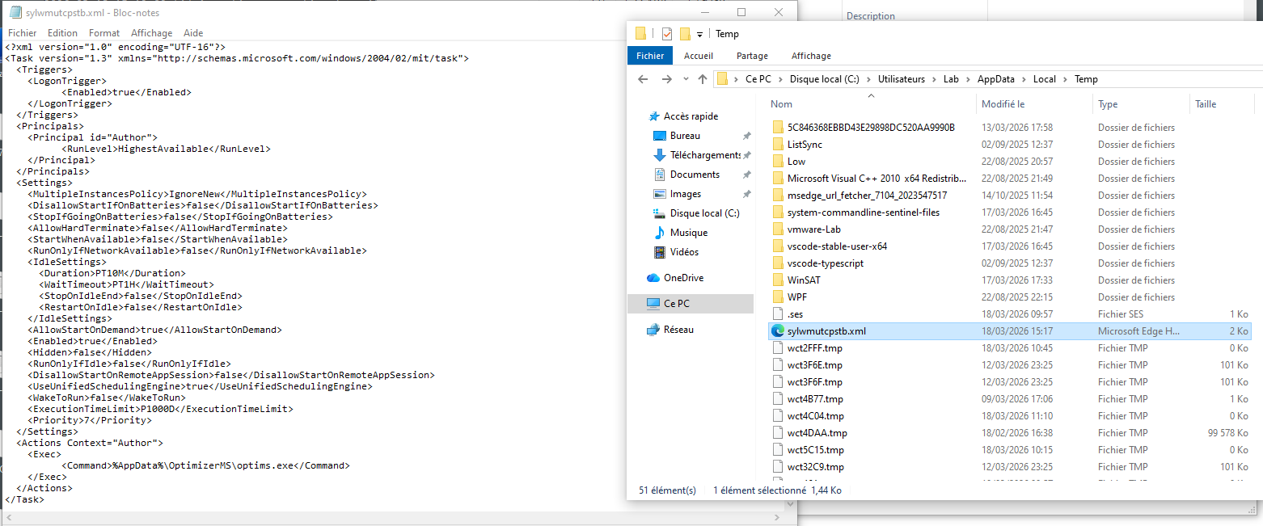
Task: Open Téléchargements in the sidebar
Action: (705, 155)
